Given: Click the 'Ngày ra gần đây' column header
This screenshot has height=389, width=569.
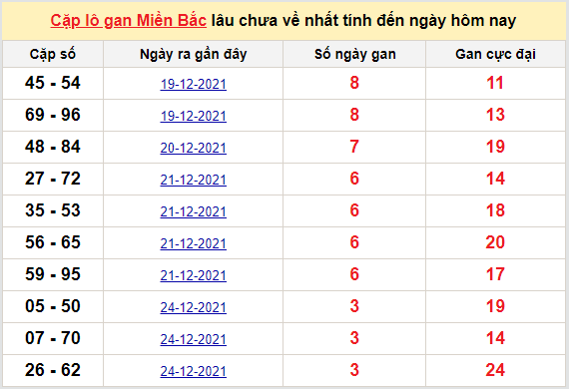Looking at the screenshot, I should click(193, 55).
